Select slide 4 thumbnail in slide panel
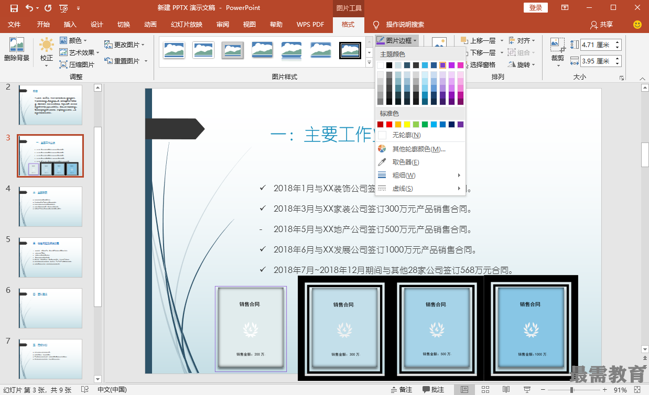Viewport: 649px width, 395px height. tap(50, 206)
